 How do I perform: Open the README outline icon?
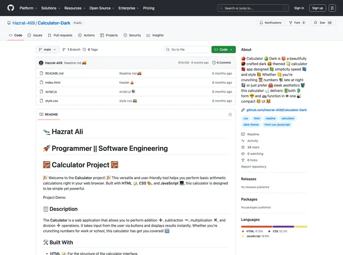[230, 115]
